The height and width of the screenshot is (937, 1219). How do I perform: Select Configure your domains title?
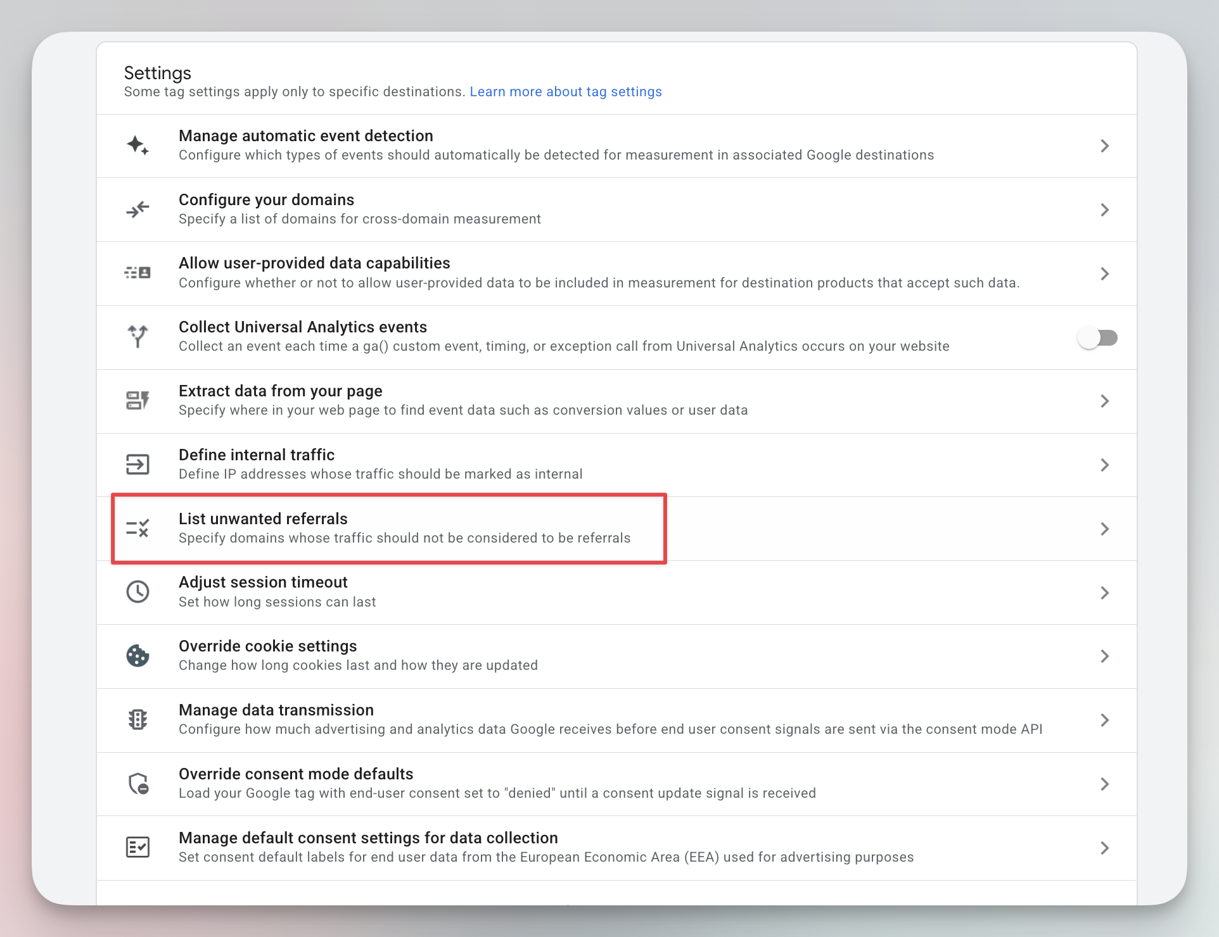point(266,200)
